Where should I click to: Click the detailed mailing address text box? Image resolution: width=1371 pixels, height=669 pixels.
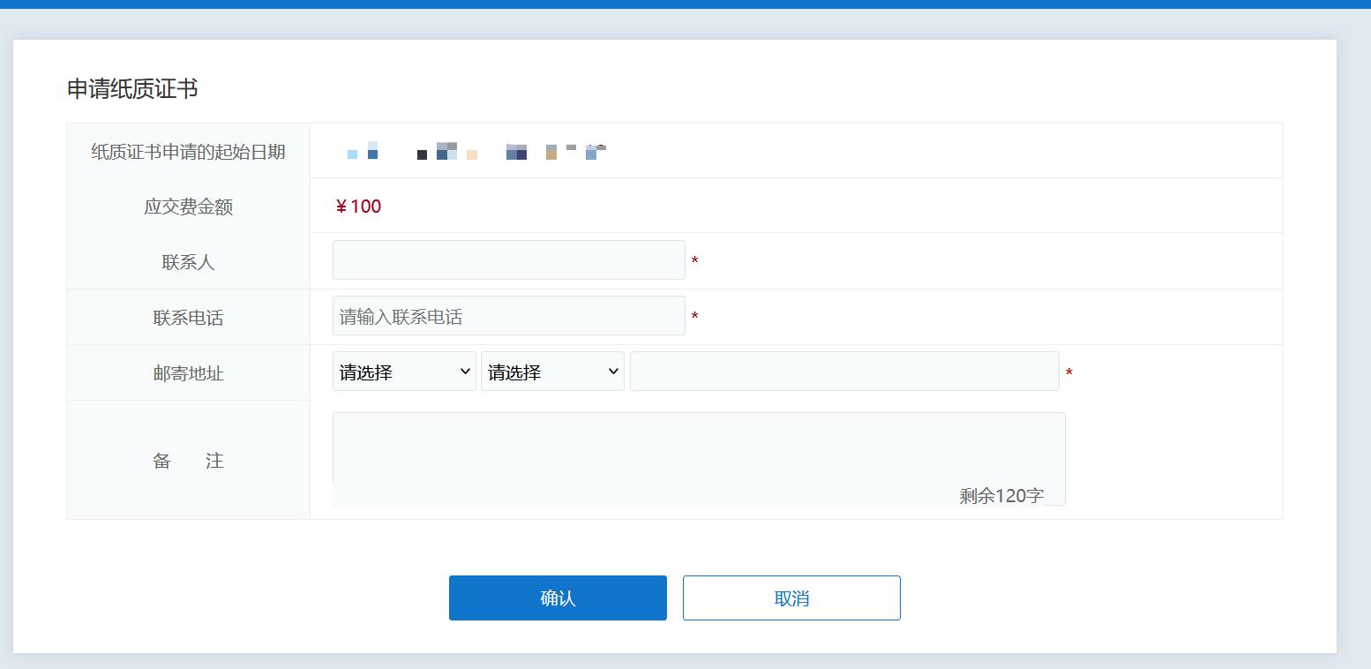[x=843, y=372]
